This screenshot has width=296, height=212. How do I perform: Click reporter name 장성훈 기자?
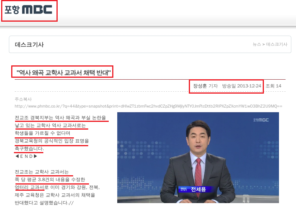click(x=205, y=86)
